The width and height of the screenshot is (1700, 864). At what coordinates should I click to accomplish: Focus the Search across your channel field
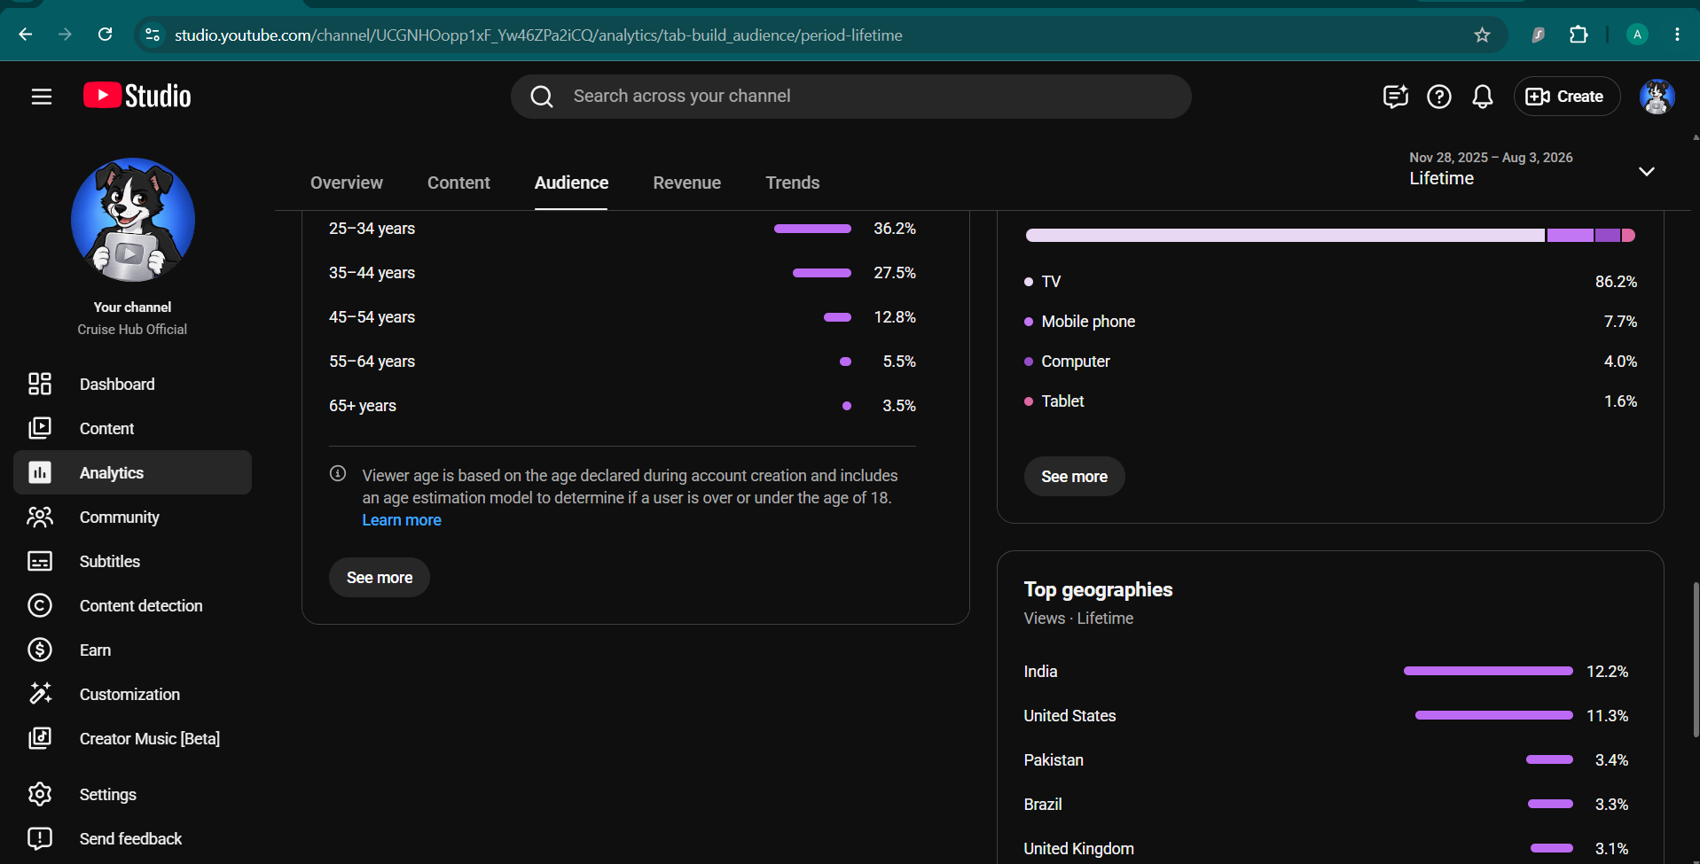pyautogui.click(x=851, y=97)
